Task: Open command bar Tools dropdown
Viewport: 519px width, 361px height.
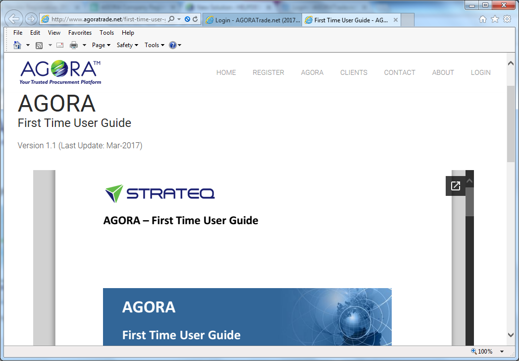Action: (x=155, y=45)
